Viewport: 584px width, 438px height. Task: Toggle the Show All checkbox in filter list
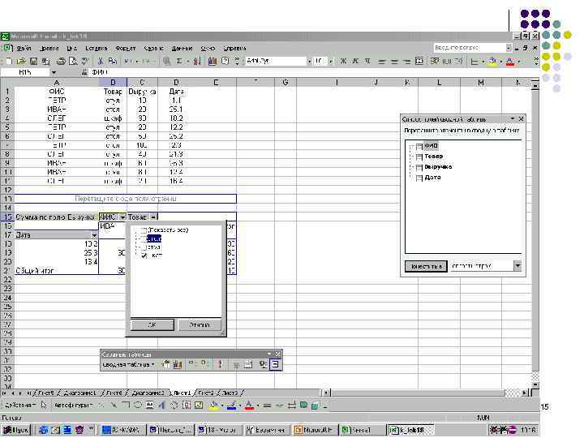pos(144,230)
